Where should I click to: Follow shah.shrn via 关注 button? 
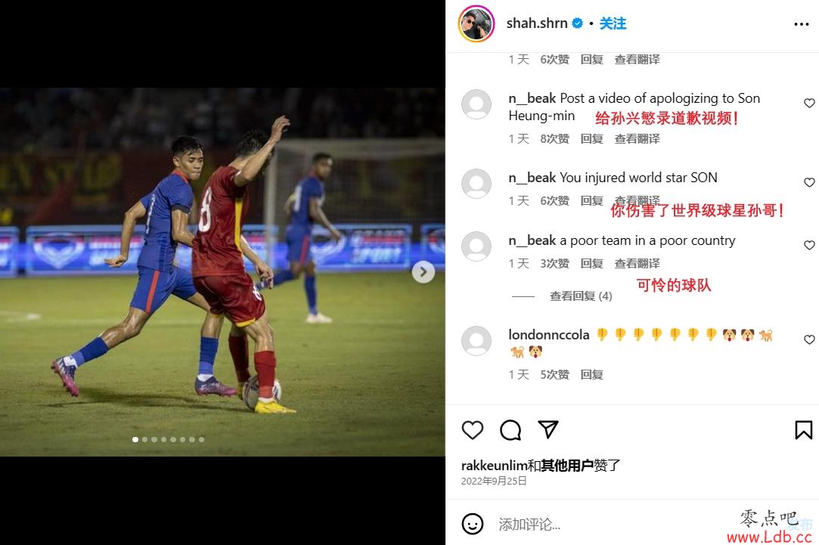613,23
